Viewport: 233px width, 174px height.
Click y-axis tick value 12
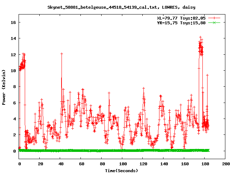tap(13, 55)
